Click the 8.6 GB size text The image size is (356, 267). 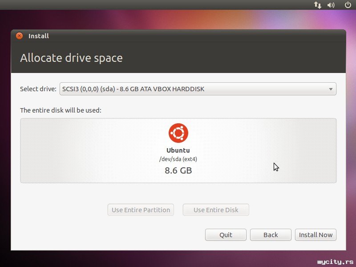point(178,170)
